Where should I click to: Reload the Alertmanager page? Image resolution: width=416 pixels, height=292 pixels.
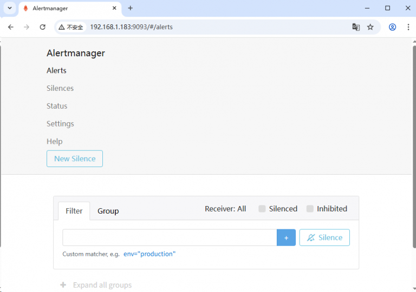tap(42, 27)
